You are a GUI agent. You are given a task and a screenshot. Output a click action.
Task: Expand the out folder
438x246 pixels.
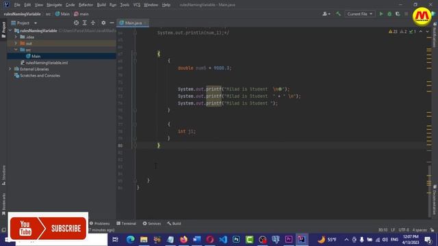click(x=16, y=43)
